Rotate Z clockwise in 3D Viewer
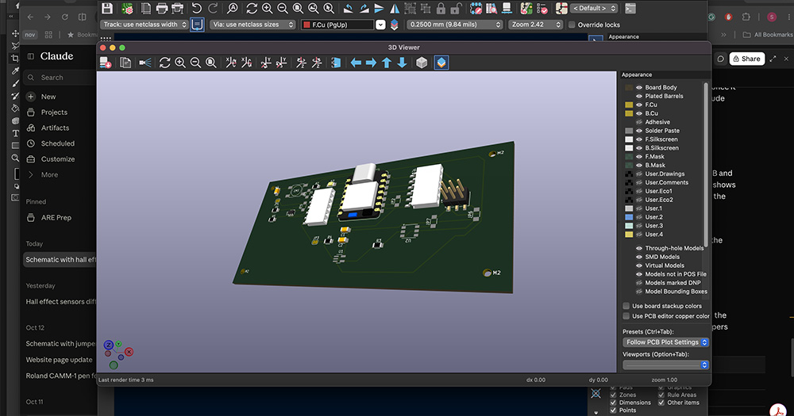 (301, 63)
